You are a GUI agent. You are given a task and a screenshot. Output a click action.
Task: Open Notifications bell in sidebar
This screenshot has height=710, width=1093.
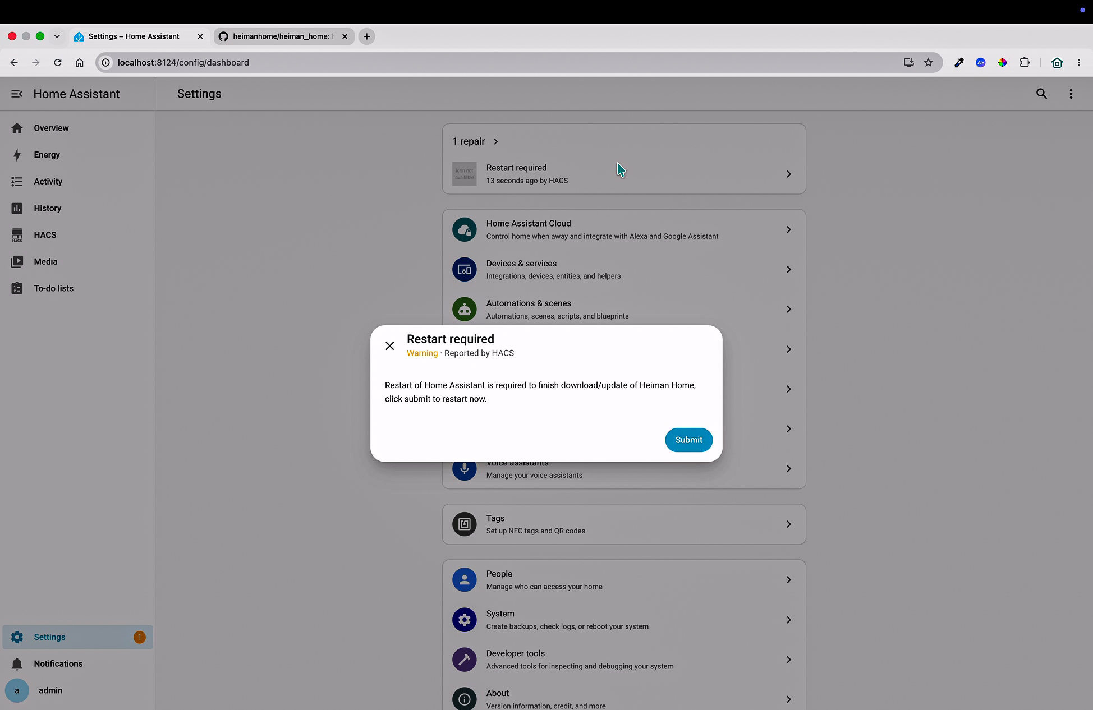pyautogui.click(x=17, y=664)
